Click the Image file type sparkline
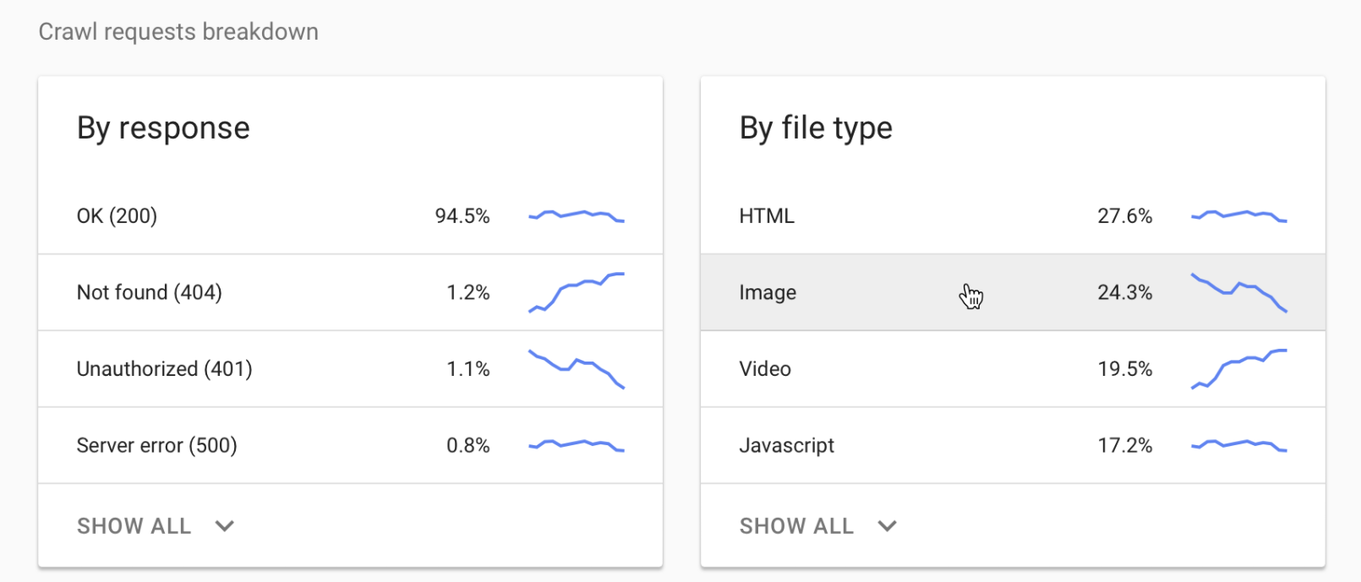 point(1238,292)
